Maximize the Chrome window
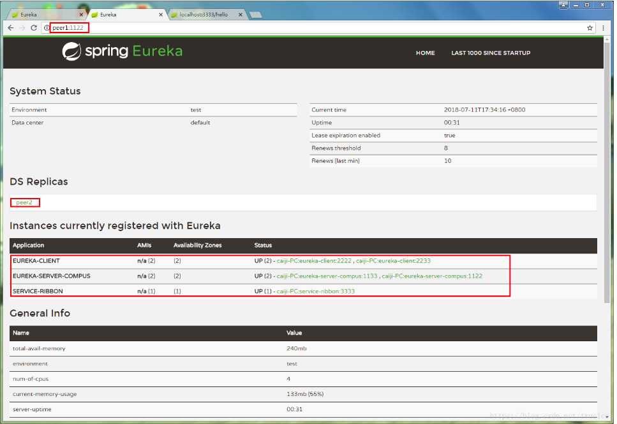Image resolution: width=617 pixels, height=424 pixels. [x=587, y=5]
